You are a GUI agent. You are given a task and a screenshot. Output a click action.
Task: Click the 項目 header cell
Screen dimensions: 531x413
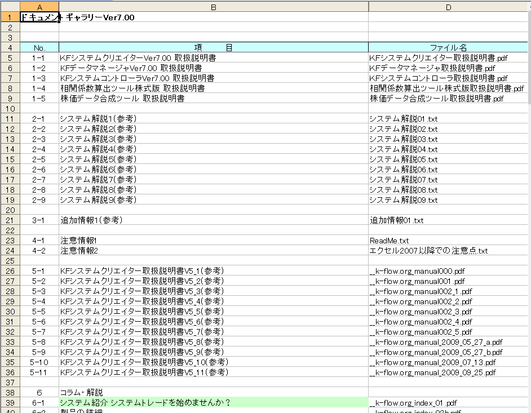(213, 48)
